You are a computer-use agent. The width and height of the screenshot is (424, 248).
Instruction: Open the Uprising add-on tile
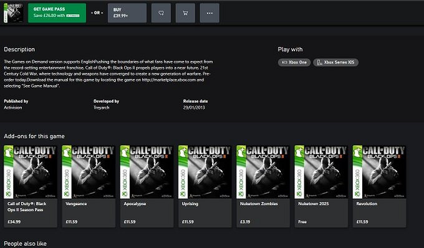click(x=205, y=186)
